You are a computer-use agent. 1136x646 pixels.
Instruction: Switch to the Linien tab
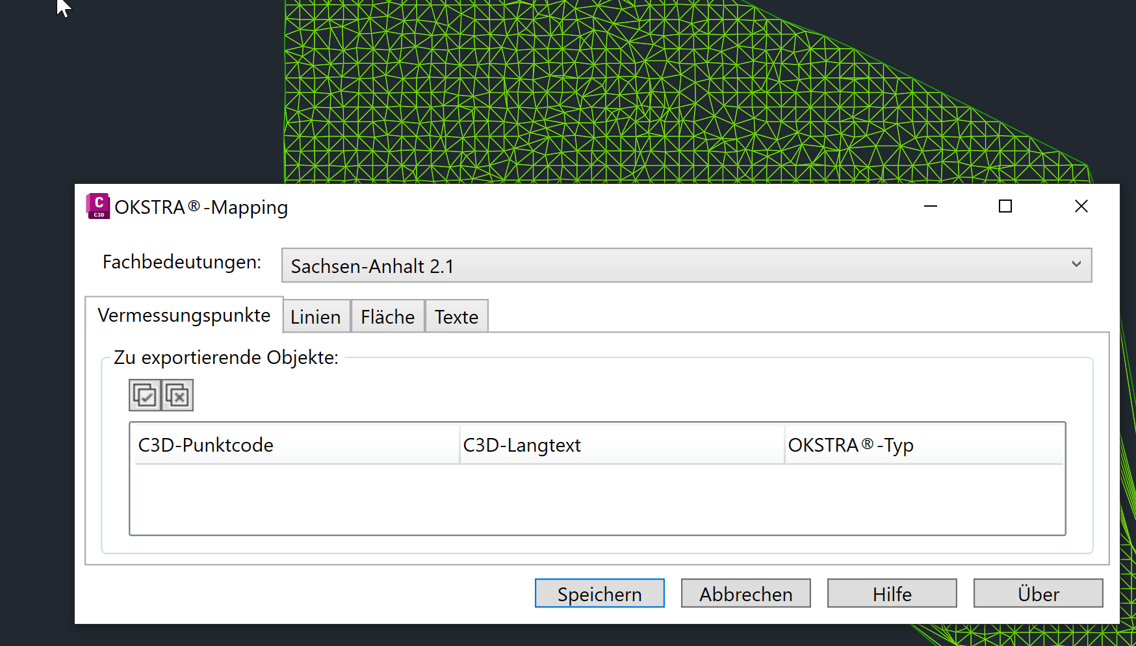pyautogui.click(x=316, y=317)
